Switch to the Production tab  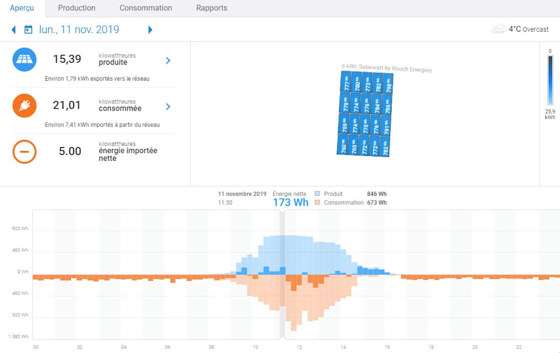77,8
